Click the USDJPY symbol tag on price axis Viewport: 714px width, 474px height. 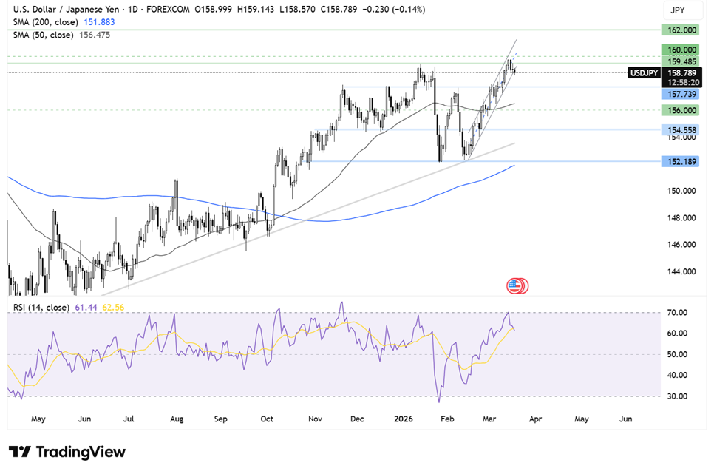[642, 72]
